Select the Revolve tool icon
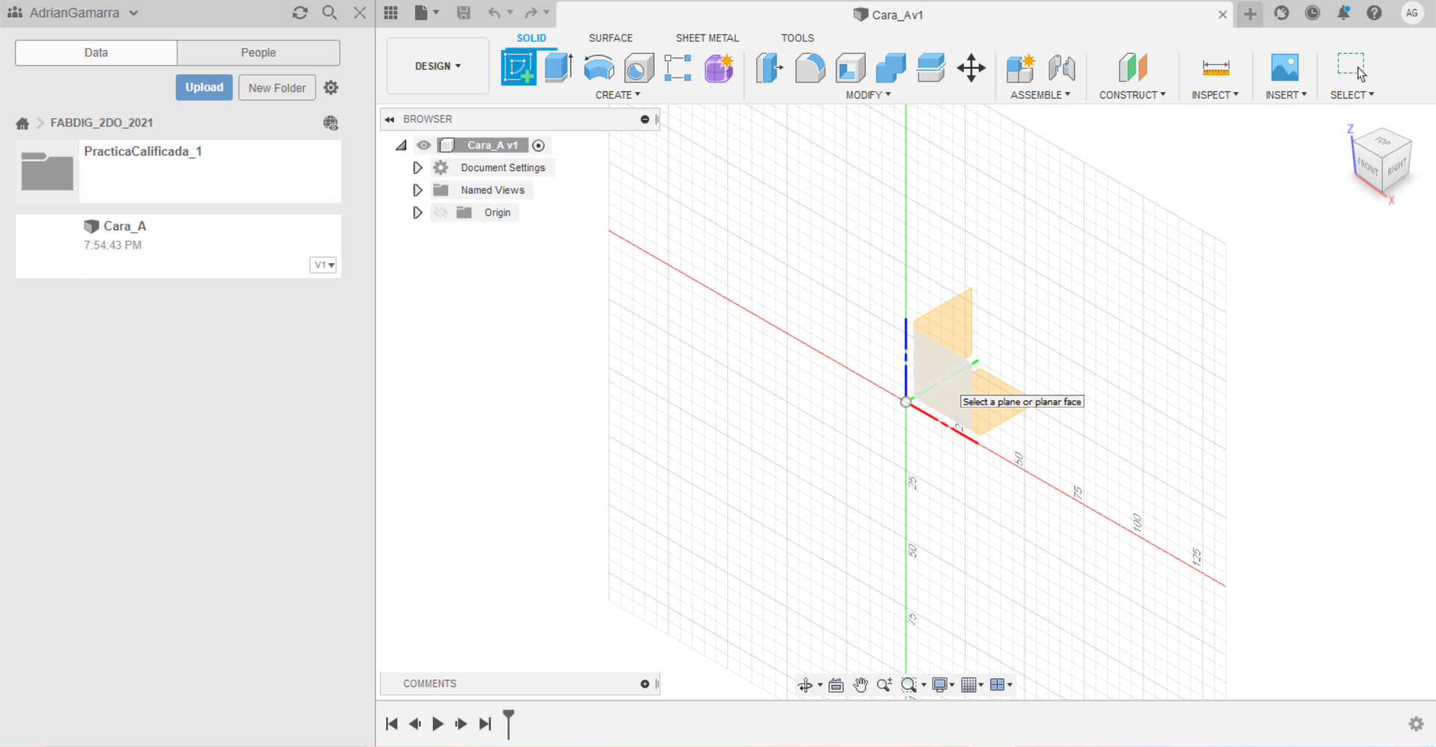Viewport: 1436px width, 747px height. tap(598, 68)
